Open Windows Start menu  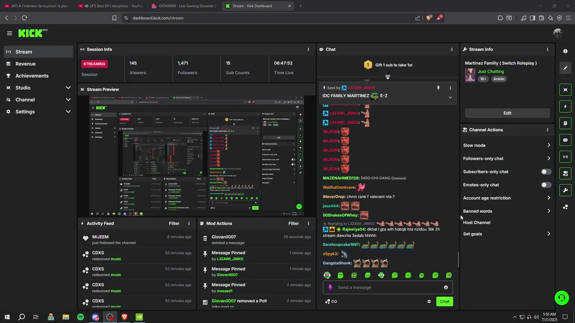(x=7, y=317)
